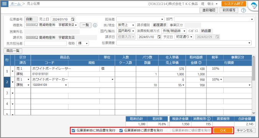259x138 pixels.
Task: Click ホワイトボードイレーサー product name cell
Action: [x=65, y=69]
